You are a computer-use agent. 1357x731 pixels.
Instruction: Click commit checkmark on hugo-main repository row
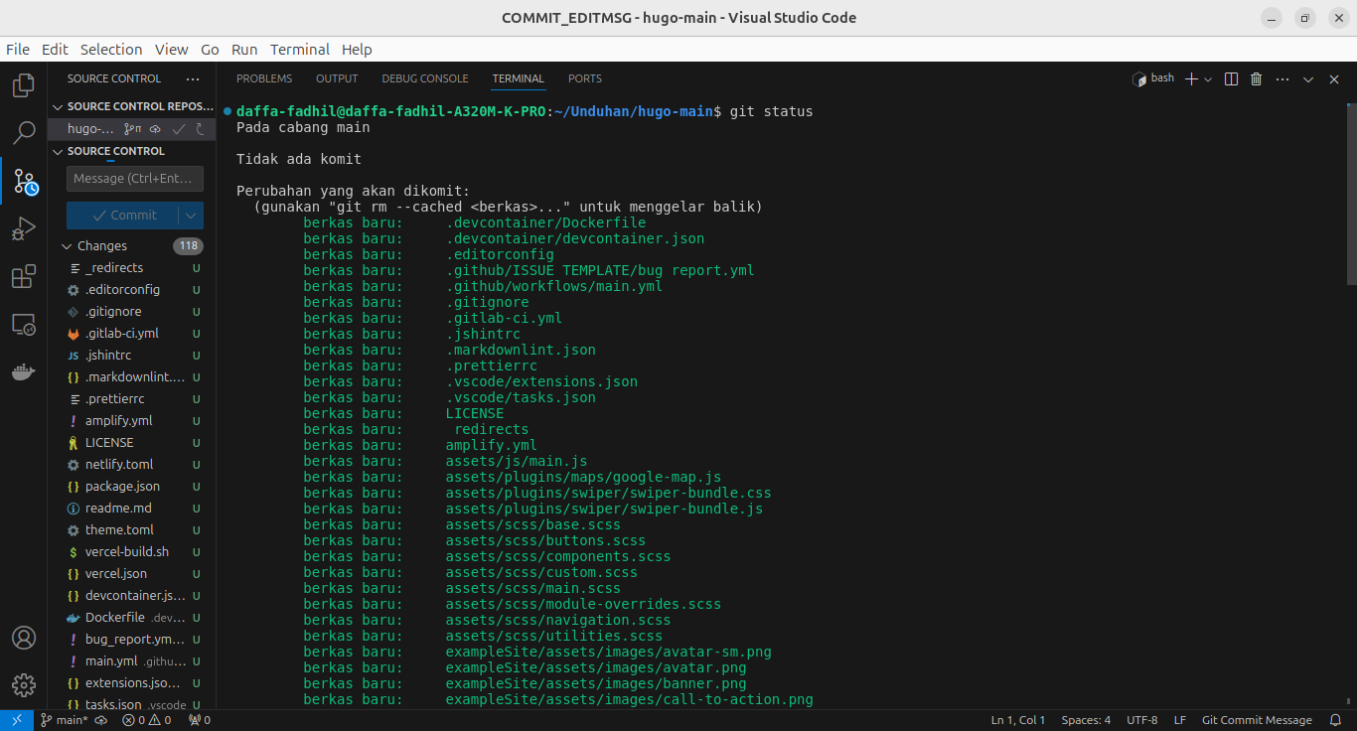click(x=179, y=129)
